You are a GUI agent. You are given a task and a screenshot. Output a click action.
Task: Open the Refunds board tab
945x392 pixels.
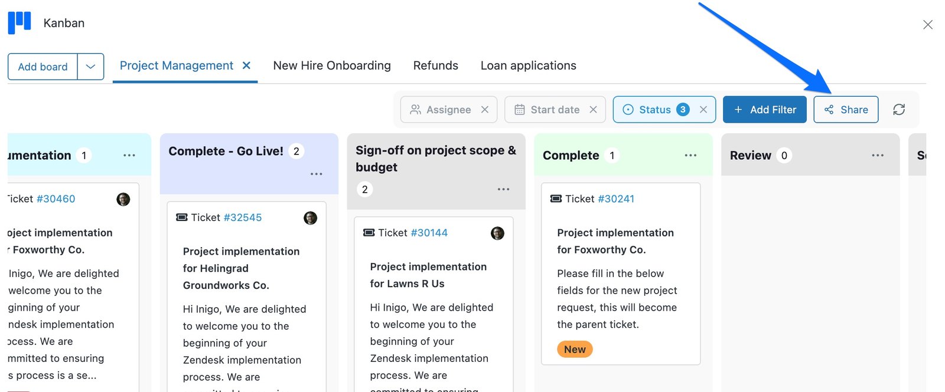coord(436,65)
